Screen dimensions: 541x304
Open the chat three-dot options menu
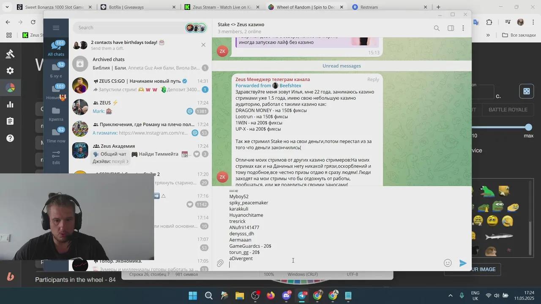pyautogui.click(x=463, y=28)
